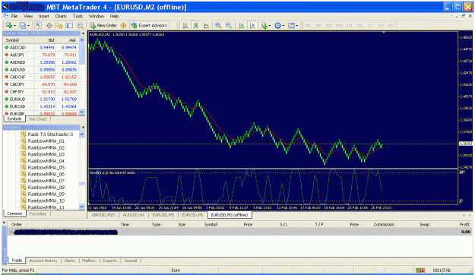Open the Alerts terminal tab
This screenshot has width=475, height=275.
tap(70, 261)
